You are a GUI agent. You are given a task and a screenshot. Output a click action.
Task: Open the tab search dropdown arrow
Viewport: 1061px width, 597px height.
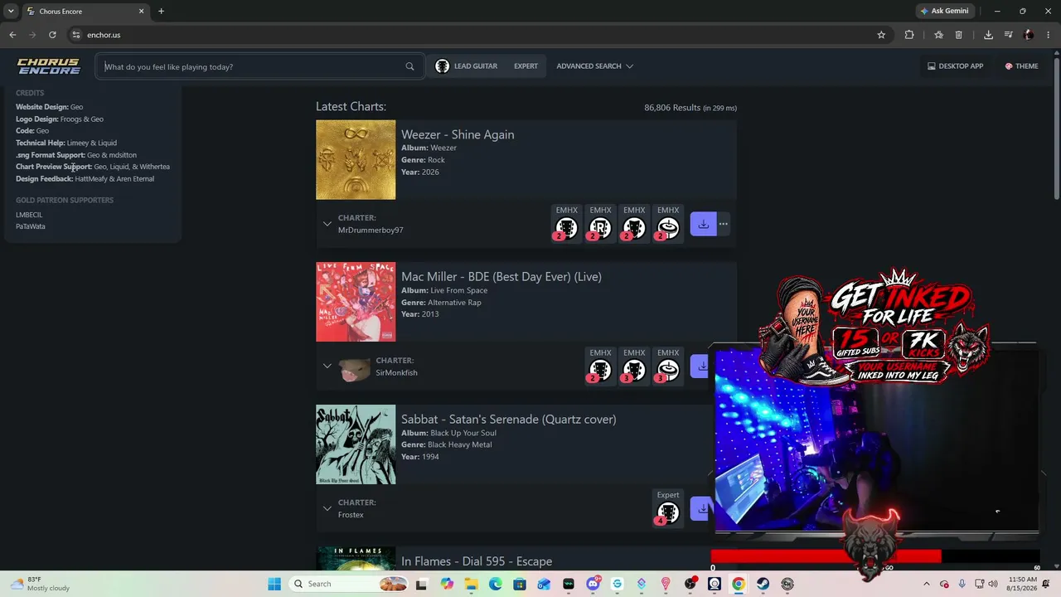11,12
